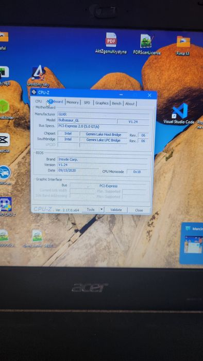Click the BIOS Version V1.24 field
Screen dimensions: 203x361
coord(103,165)
